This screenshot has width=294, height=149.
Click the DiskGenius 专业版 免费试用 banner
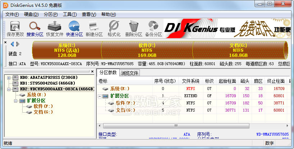pos(227,28)
